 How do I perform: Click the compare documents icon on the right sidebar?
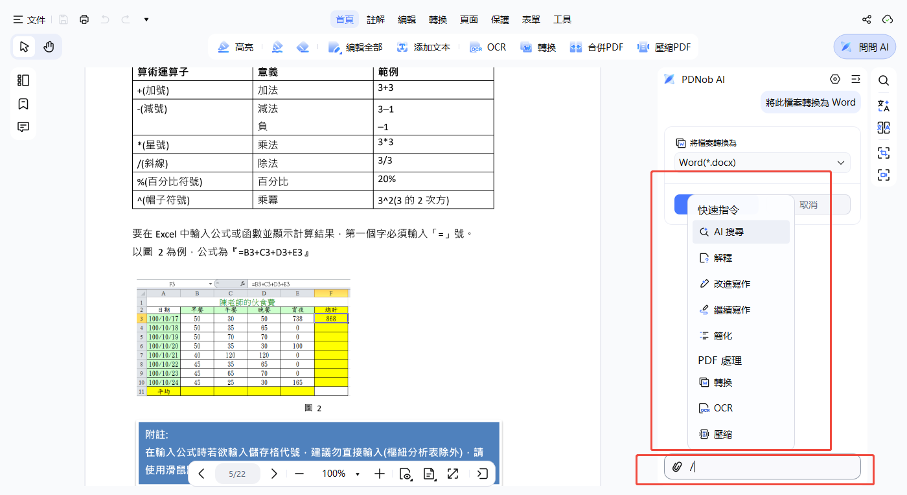click(884, 128)
